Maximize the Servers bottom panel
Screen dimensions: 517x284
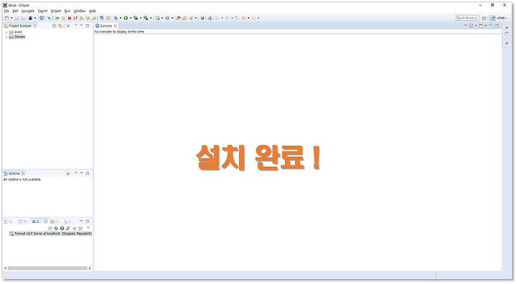point(88,221)
